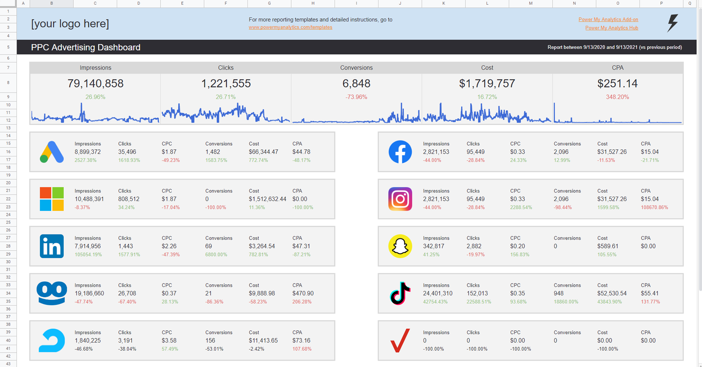
Task: Select total impressions value 79,140,858
Action: pyautogui.click(x=95, y=84)
